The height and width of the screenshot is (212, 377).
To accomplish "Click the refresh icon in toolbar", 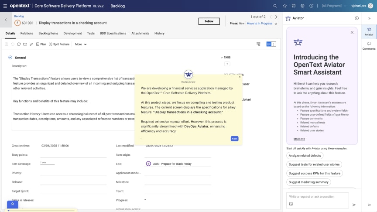I will click(x=19, y=44).
